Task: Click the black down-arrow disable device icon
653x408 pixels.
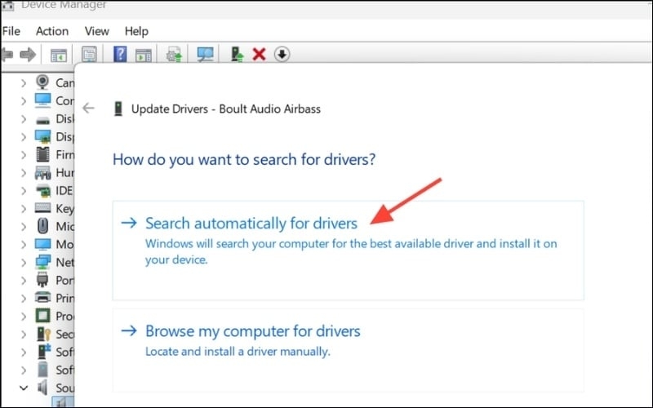Action: point(282,55)
